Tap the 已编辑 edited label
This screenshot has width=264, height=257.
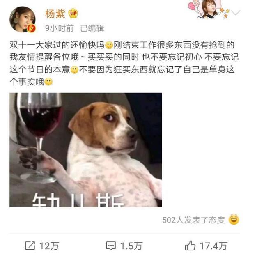[92, 28]
